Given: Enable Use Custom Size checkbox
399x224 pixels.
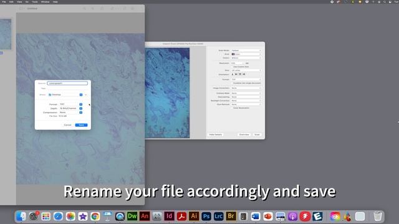Looking at the screenshot, I should 232,67.
